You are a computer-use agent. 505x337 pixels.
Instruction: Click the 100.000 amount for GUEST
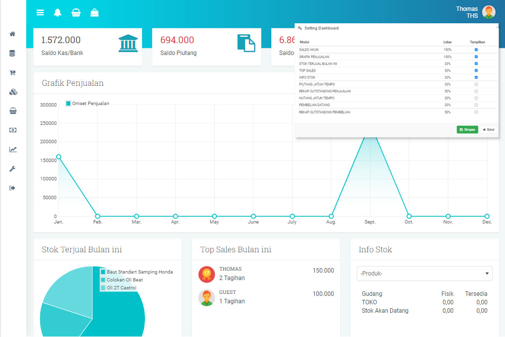point(323,294)
